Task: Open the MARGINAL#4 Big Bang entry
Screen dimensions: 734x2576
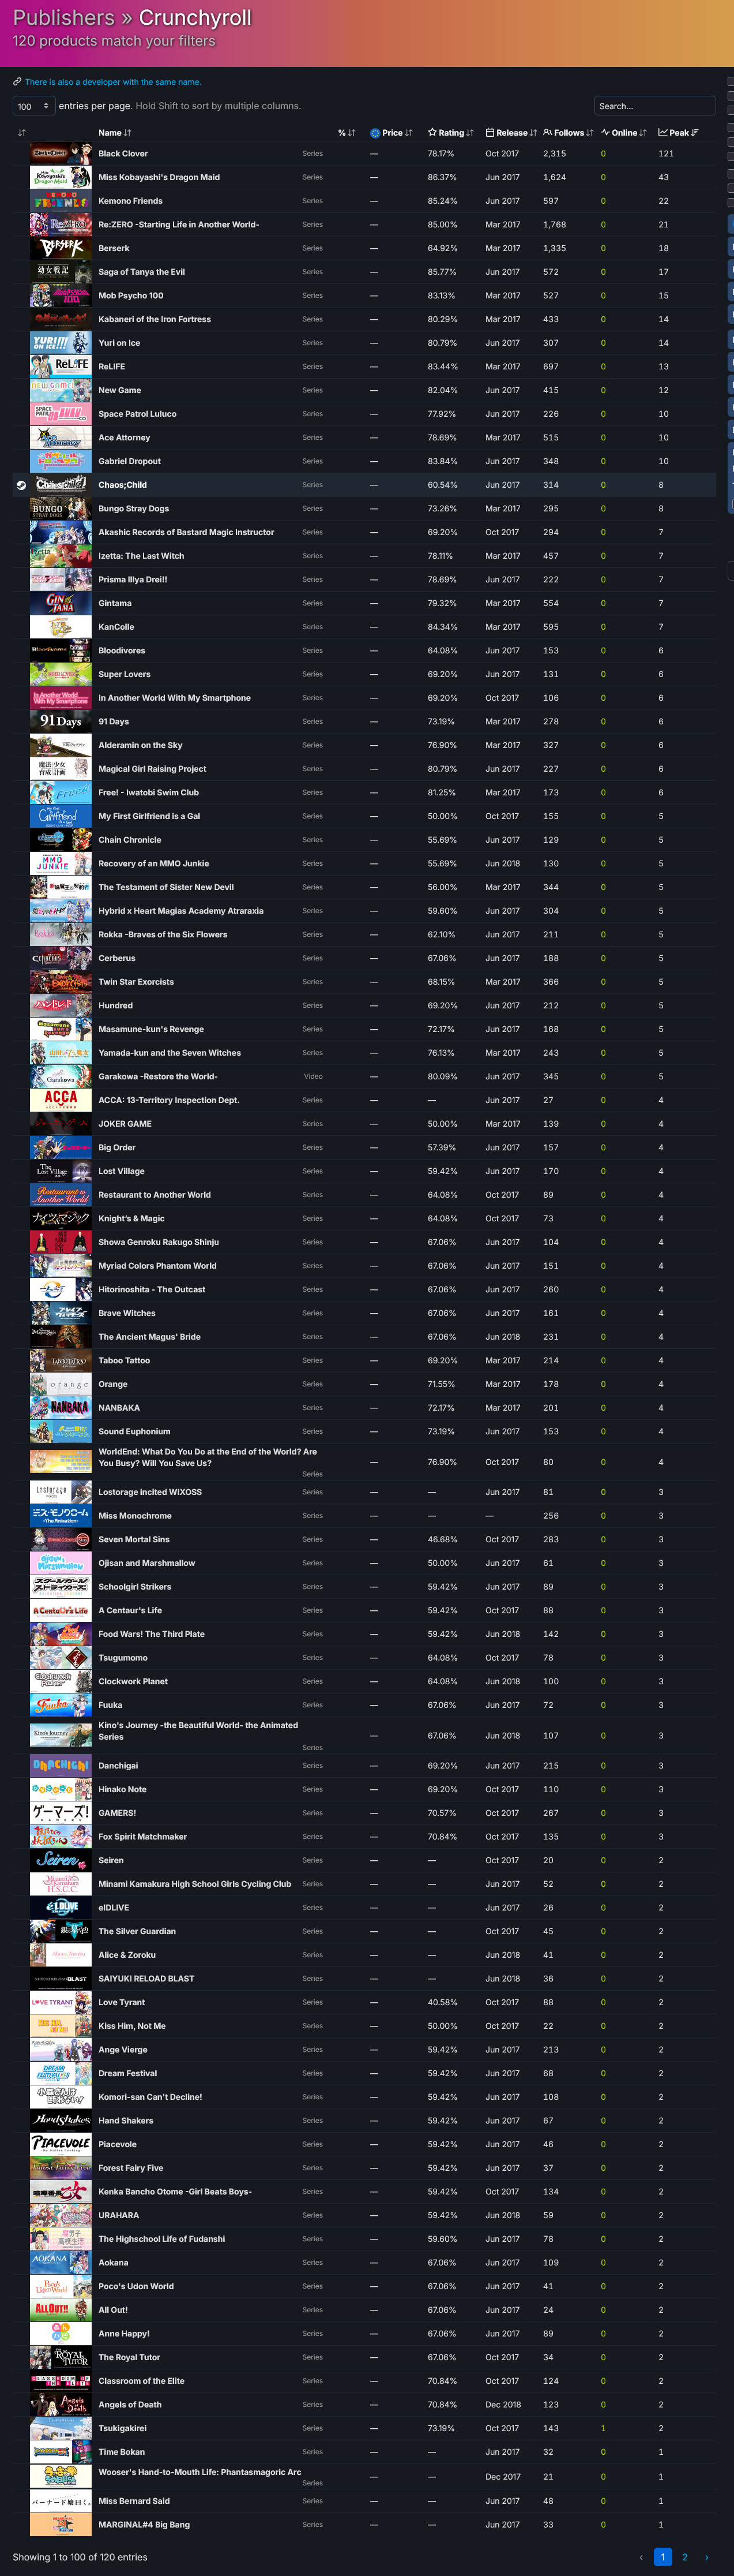Action: [144, 2525]
